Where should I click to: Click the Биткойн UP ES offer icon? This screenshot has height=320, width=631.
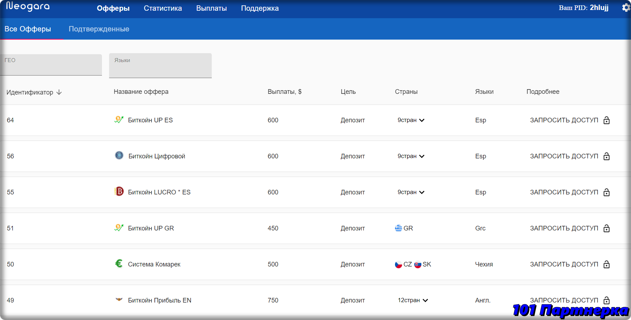(119, 120)
